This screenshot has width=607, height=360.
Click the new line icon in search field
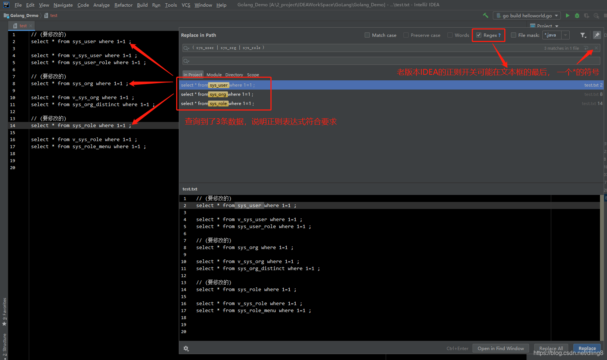click(586, 48)
